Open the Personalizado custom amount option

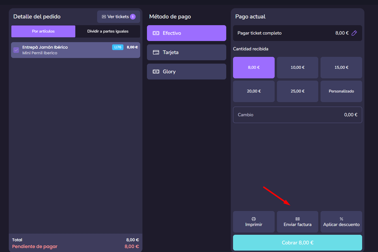coord(341,91)
